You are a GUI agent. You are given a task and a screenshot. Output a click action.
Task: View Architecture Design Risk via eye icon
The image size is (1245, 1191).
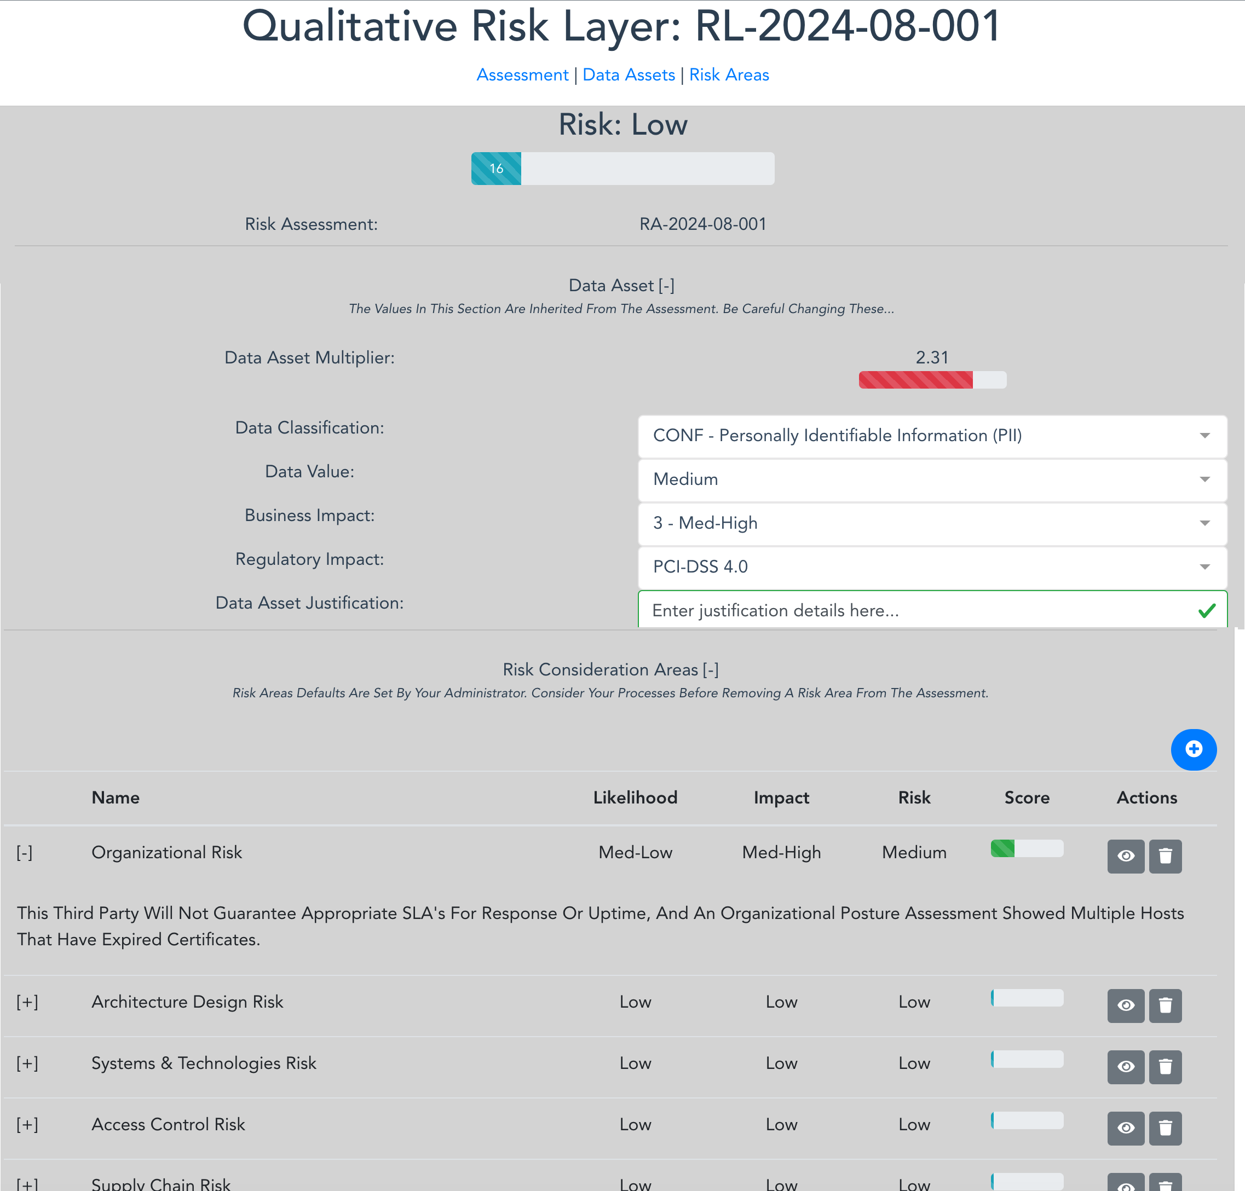(x=1126, y=1005)
